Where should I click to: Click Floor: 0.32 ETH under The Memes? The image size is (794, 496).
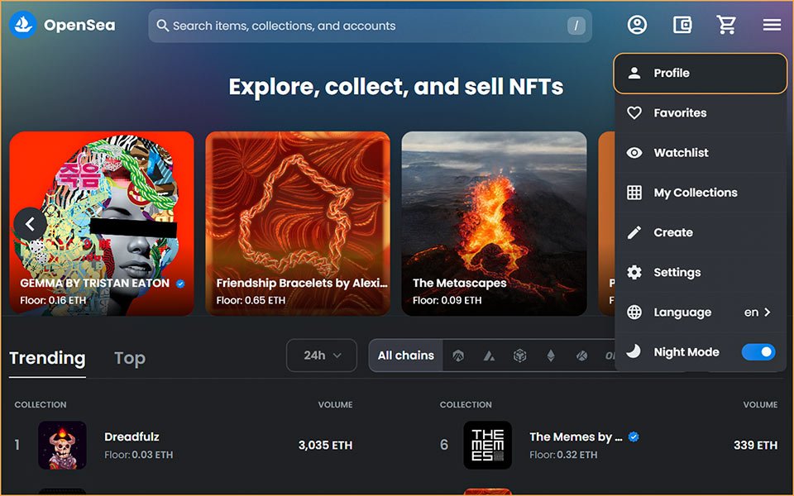point(563,455)
